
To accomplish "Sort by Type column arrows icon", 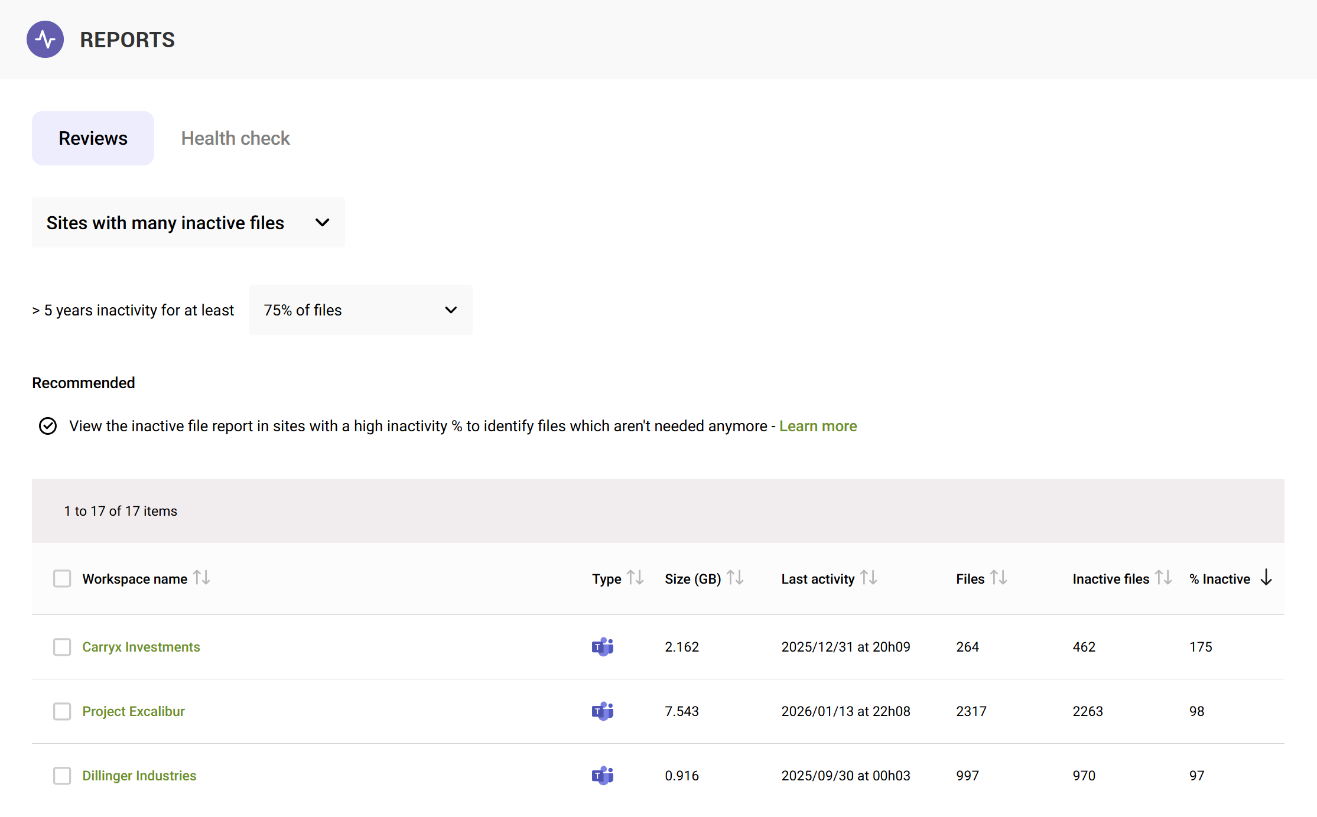I will pyautogui.click(x=635, y=578).
